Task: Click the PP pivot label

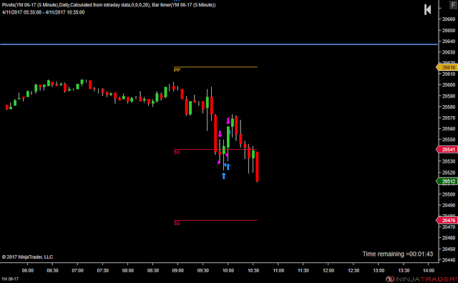Action: (177, 70)
